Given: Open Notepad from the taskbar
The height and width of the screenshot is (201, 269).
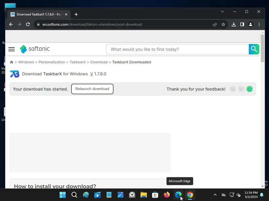Looking at the screenshot, I should point(109,195).
